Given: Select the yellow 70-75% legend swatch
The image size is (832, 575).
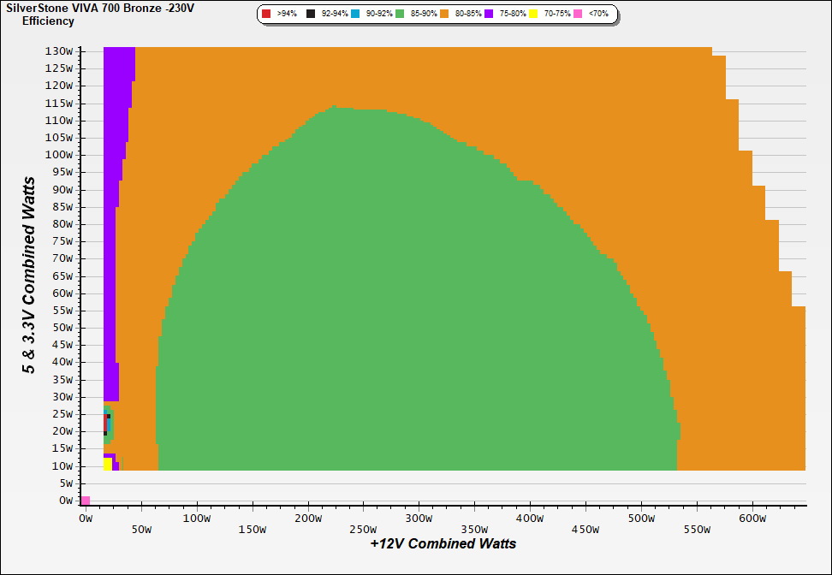Looking at the screenshot, I should pos(533,15).
